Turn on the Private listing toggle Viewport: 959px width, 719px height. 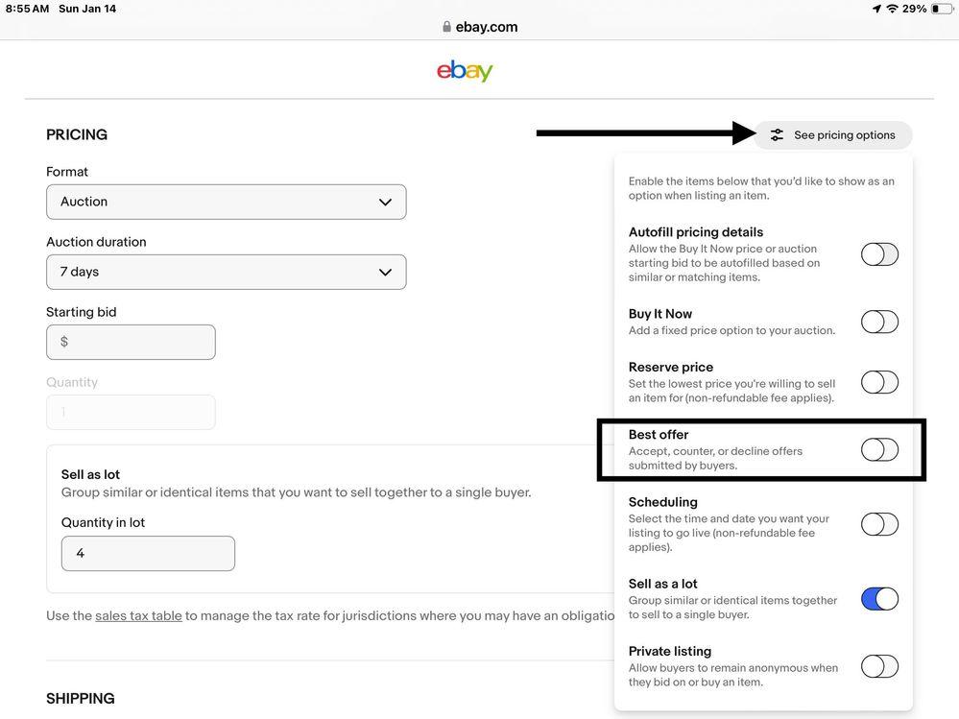(879, 666)
